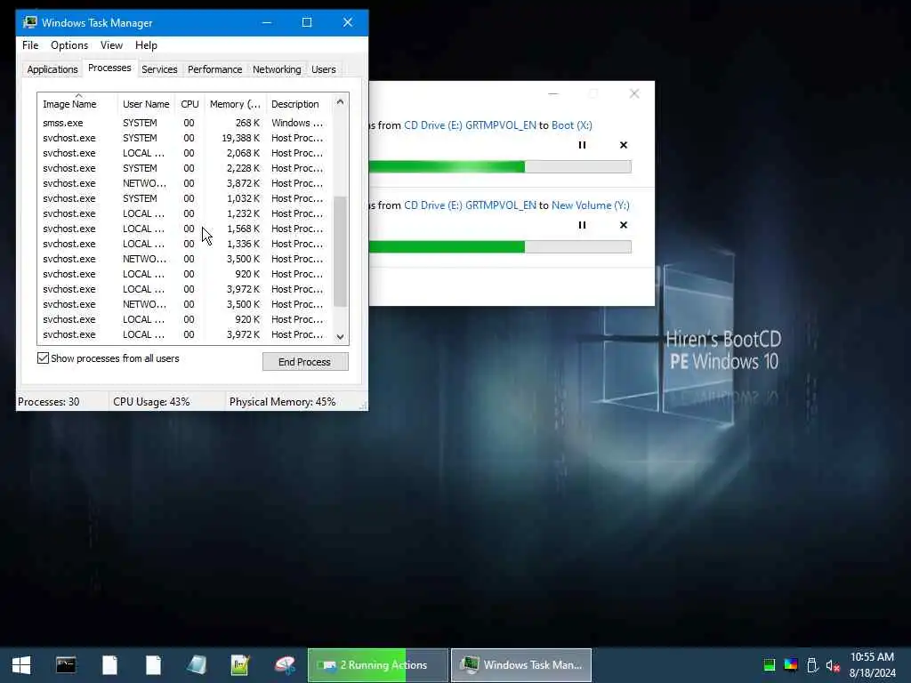Image resolution: width=911 pixels, height=683 pixels.
Task: Click the Windows Task Manager taskbar button
Action: [x=521, y=665]
